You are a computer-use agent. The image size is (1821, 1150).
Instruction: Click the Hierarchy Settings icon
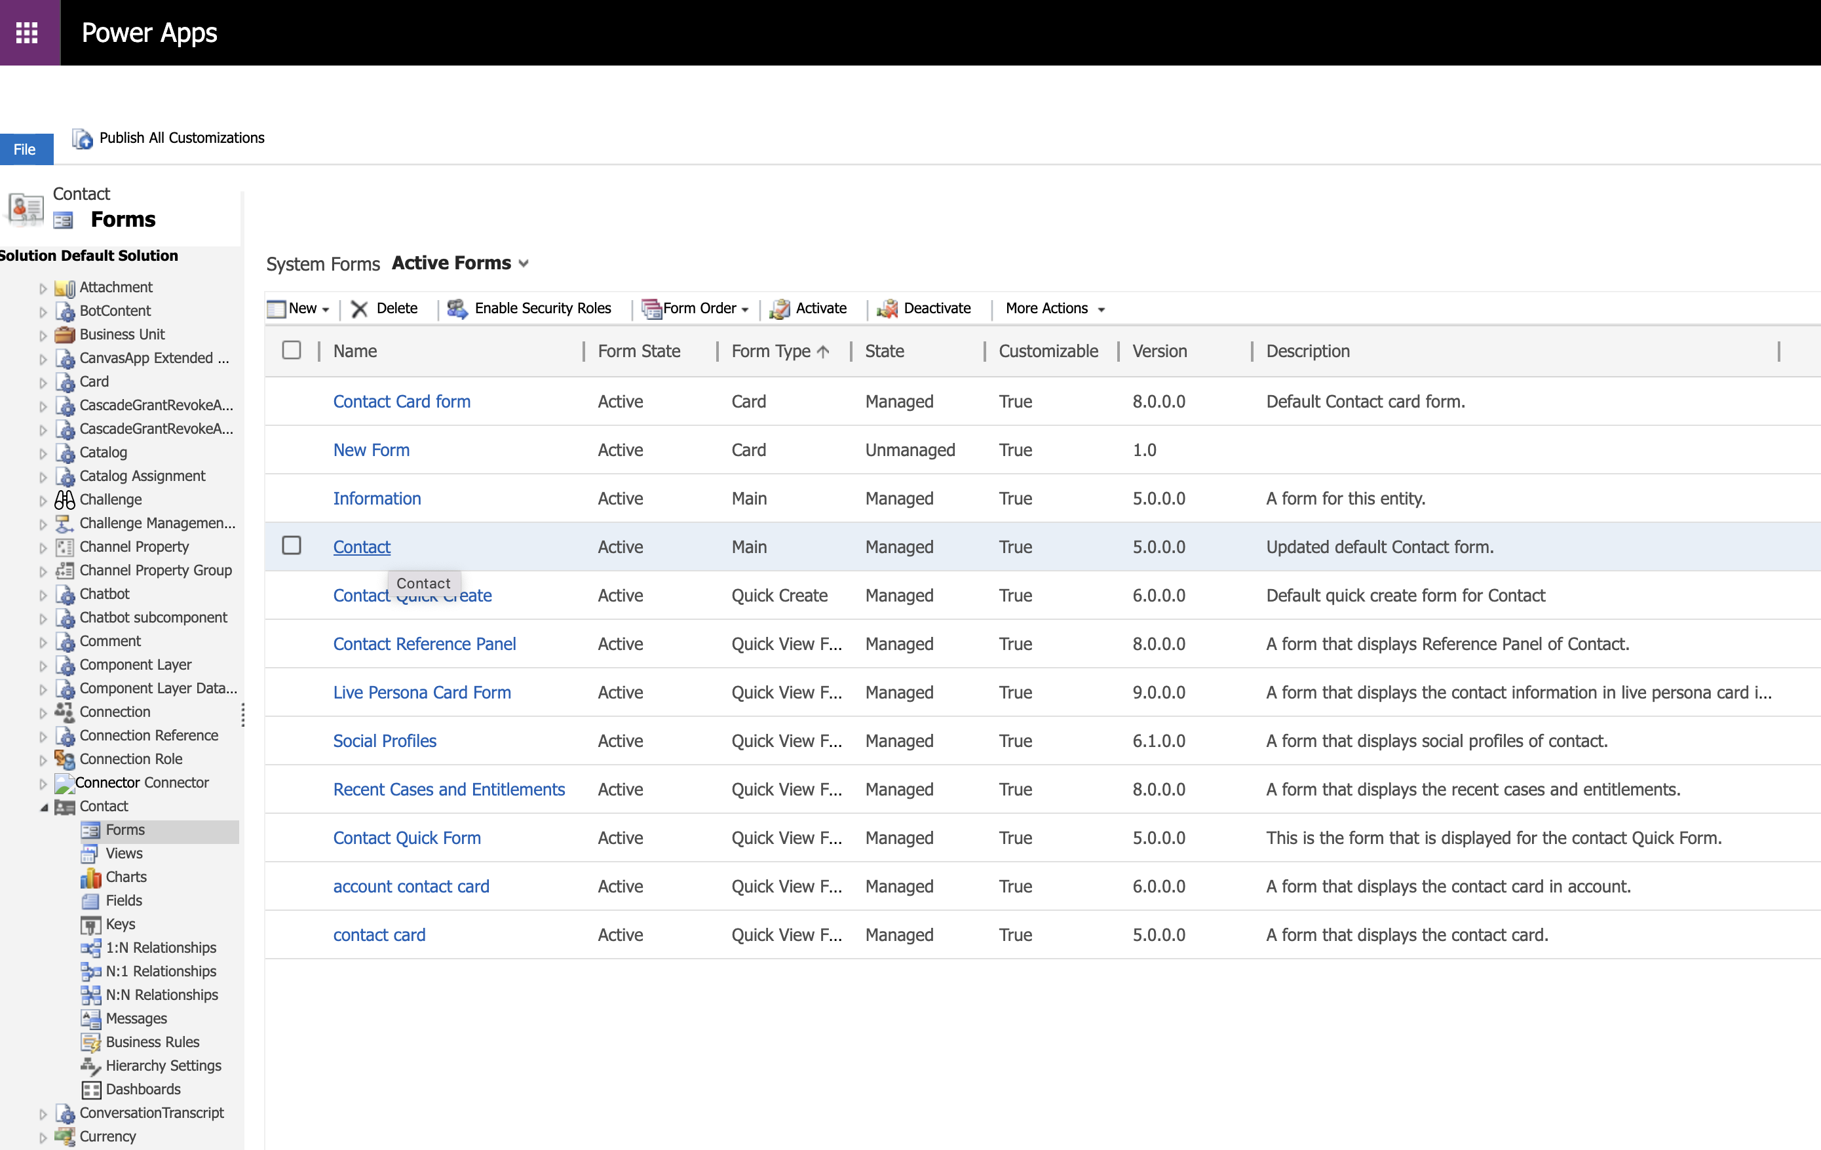pos(90,1066)
